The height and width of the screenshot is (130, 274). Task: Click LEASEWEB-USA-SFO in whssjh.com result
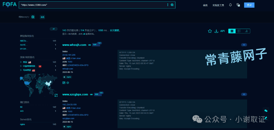(x=78, y=65)
